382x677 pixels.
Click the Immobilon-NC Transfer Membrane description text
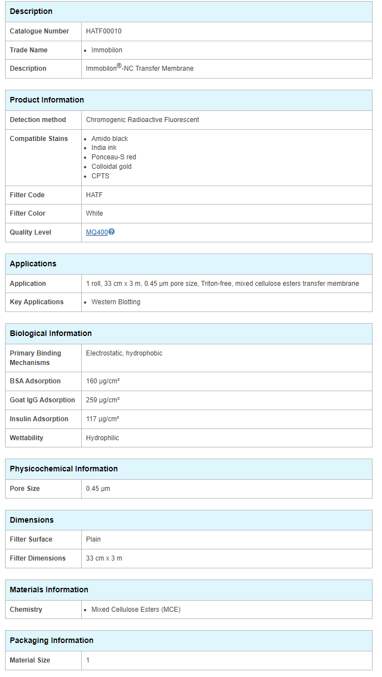[140, 69]
